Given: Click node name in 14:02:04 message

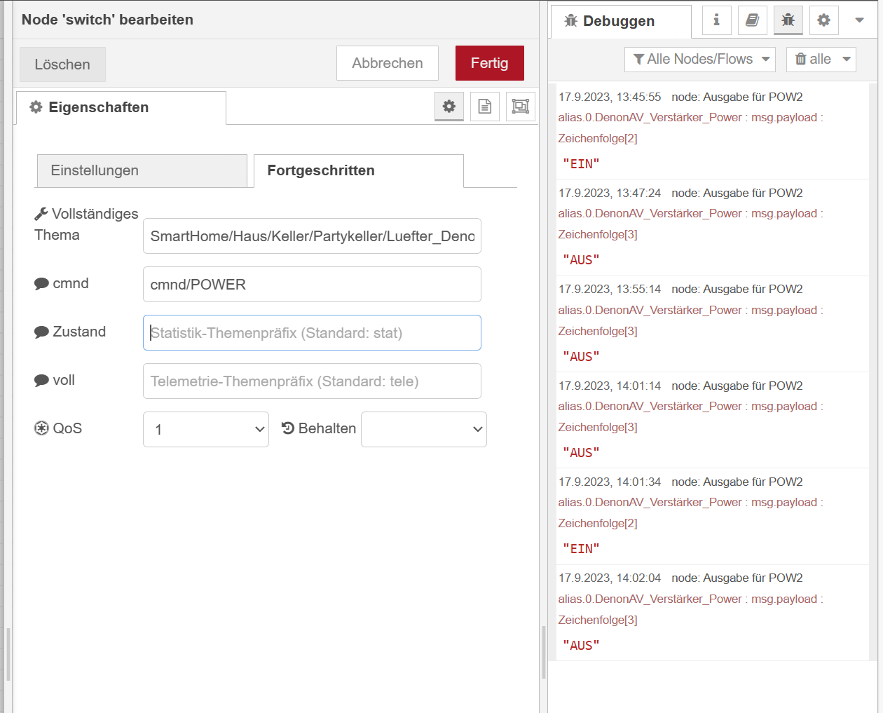Looking at the screenshot, I should (737, 578).
